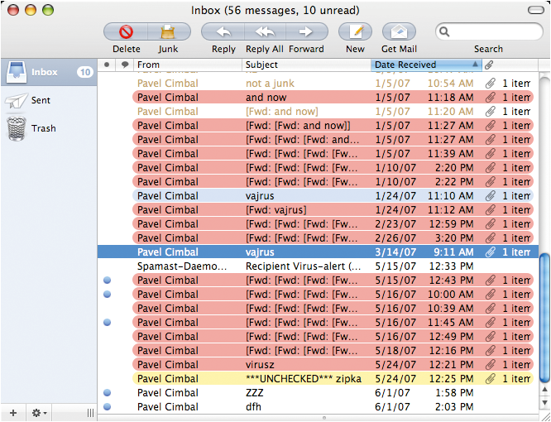Select the Inbox mailbox
The width and height of the screenshot is (551, 422).
coord(46,72)
